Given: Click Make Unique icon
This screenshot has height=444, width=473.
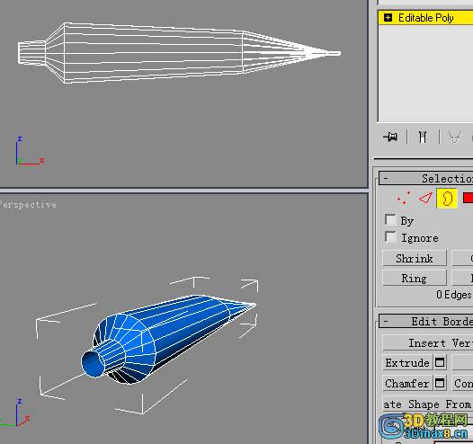Looking at the screenshot, I should click(x=455, y=137).
